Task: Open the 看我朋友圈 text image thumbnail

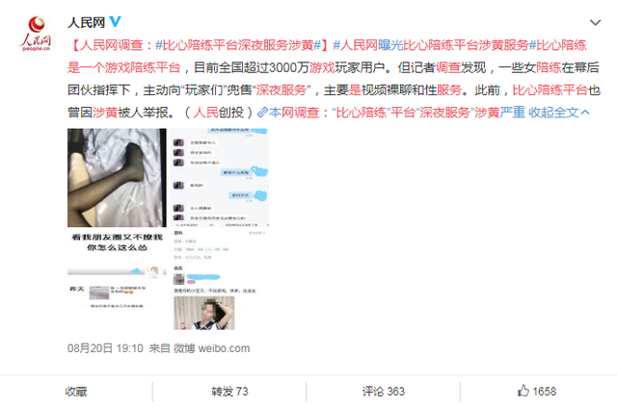Action: coord(117,280)
